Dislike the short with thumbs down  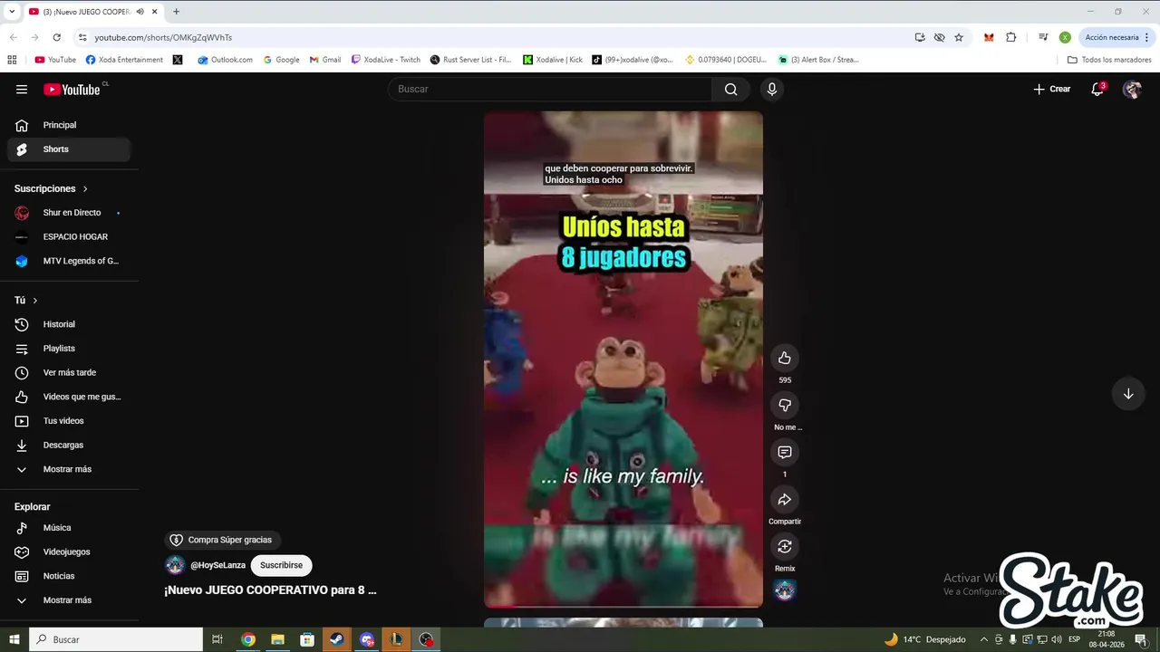click(x=785, y=405)
